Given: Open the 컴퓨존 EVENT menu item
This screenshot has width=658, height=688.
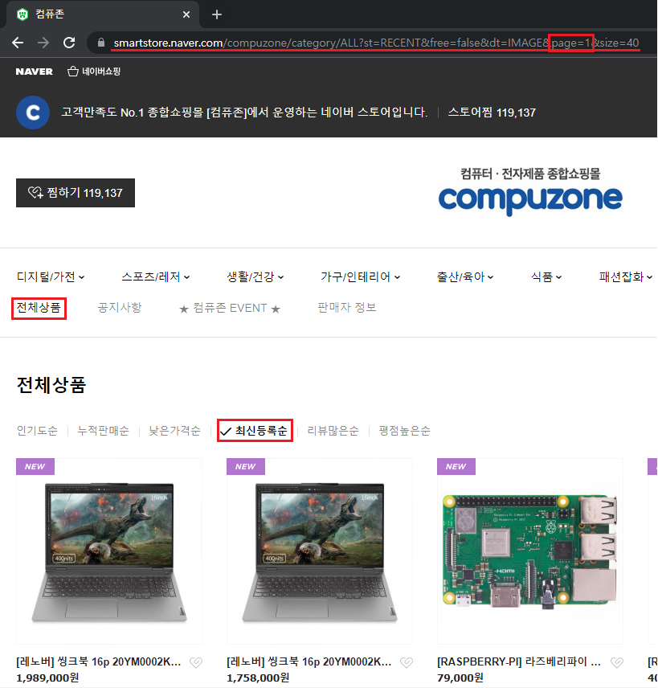Looking at the screenshot, I should pos(230,309).
